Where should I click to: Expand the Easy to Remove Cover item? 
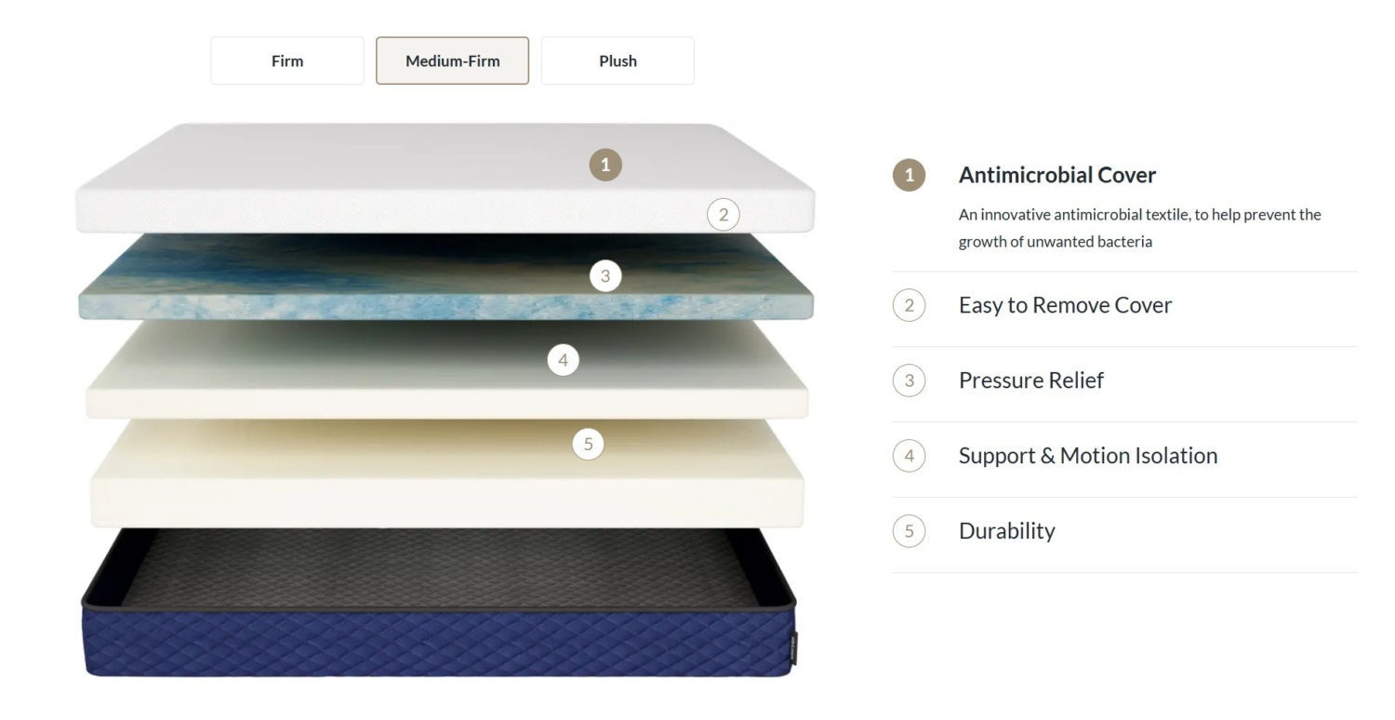[x=1124, y=305]
